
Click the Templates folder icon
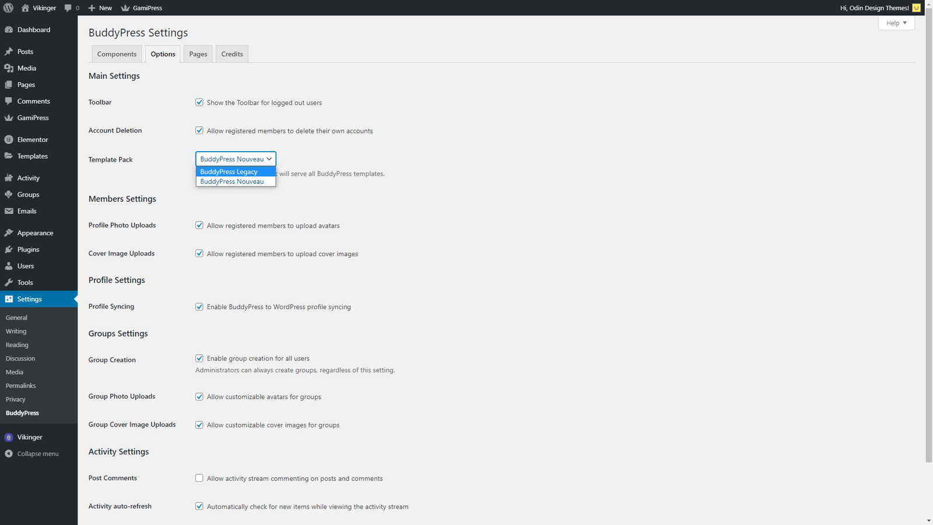(x=9, y=156)
